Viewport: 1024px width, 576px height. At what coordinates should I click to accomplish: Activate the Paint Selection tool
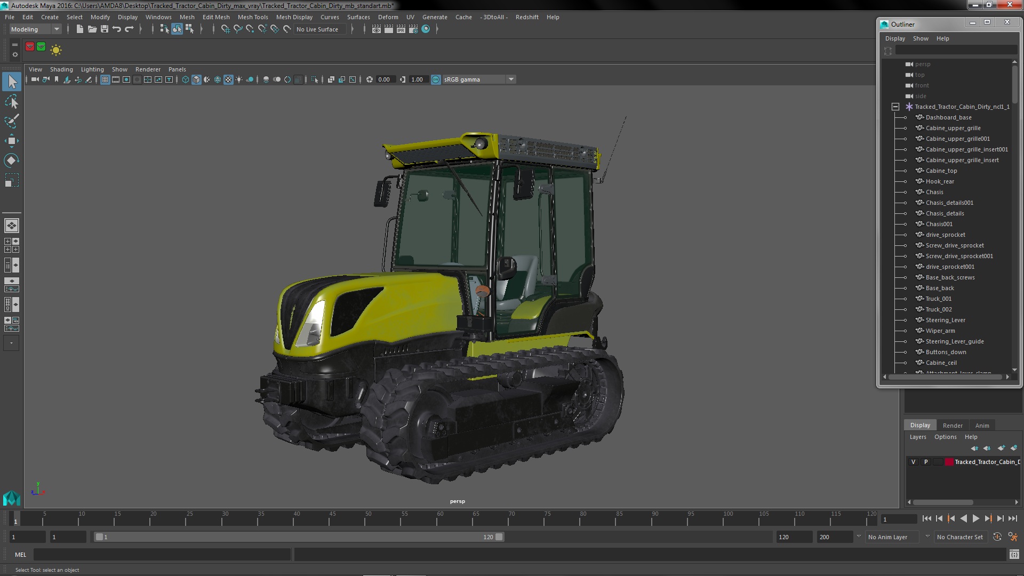(12, 121)
